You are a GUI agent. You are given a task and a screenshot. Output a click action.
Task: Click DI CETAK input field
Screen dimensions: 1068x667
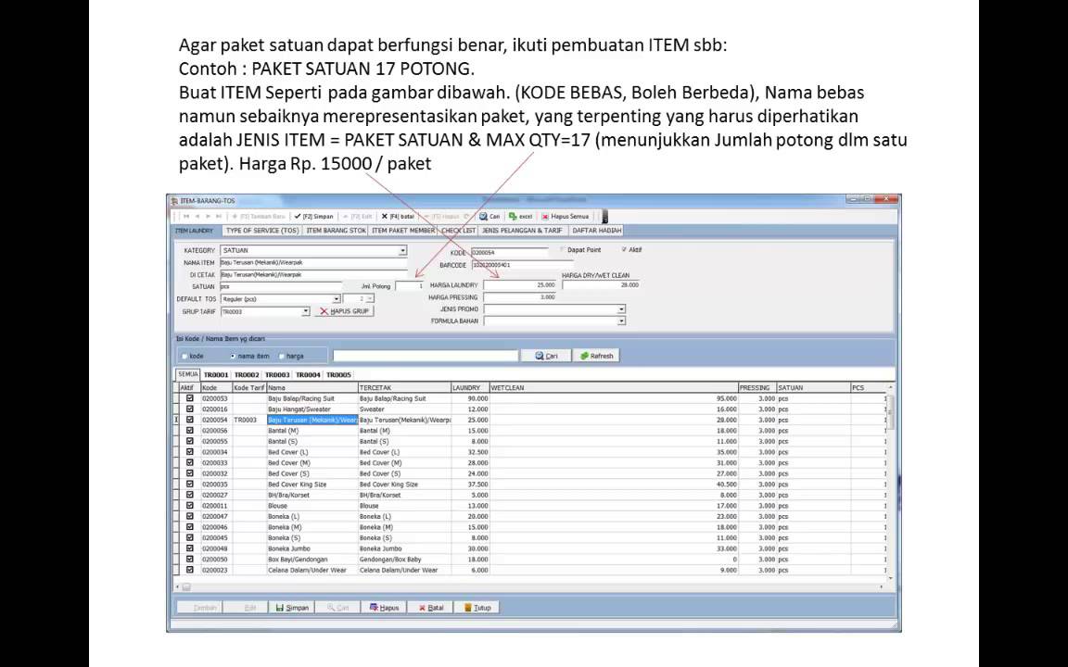(x=313, y=274)
